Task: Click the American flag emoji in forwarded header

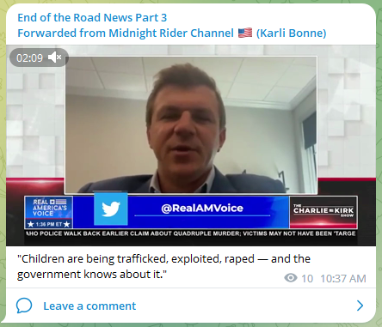Action: tap(245, 33)
